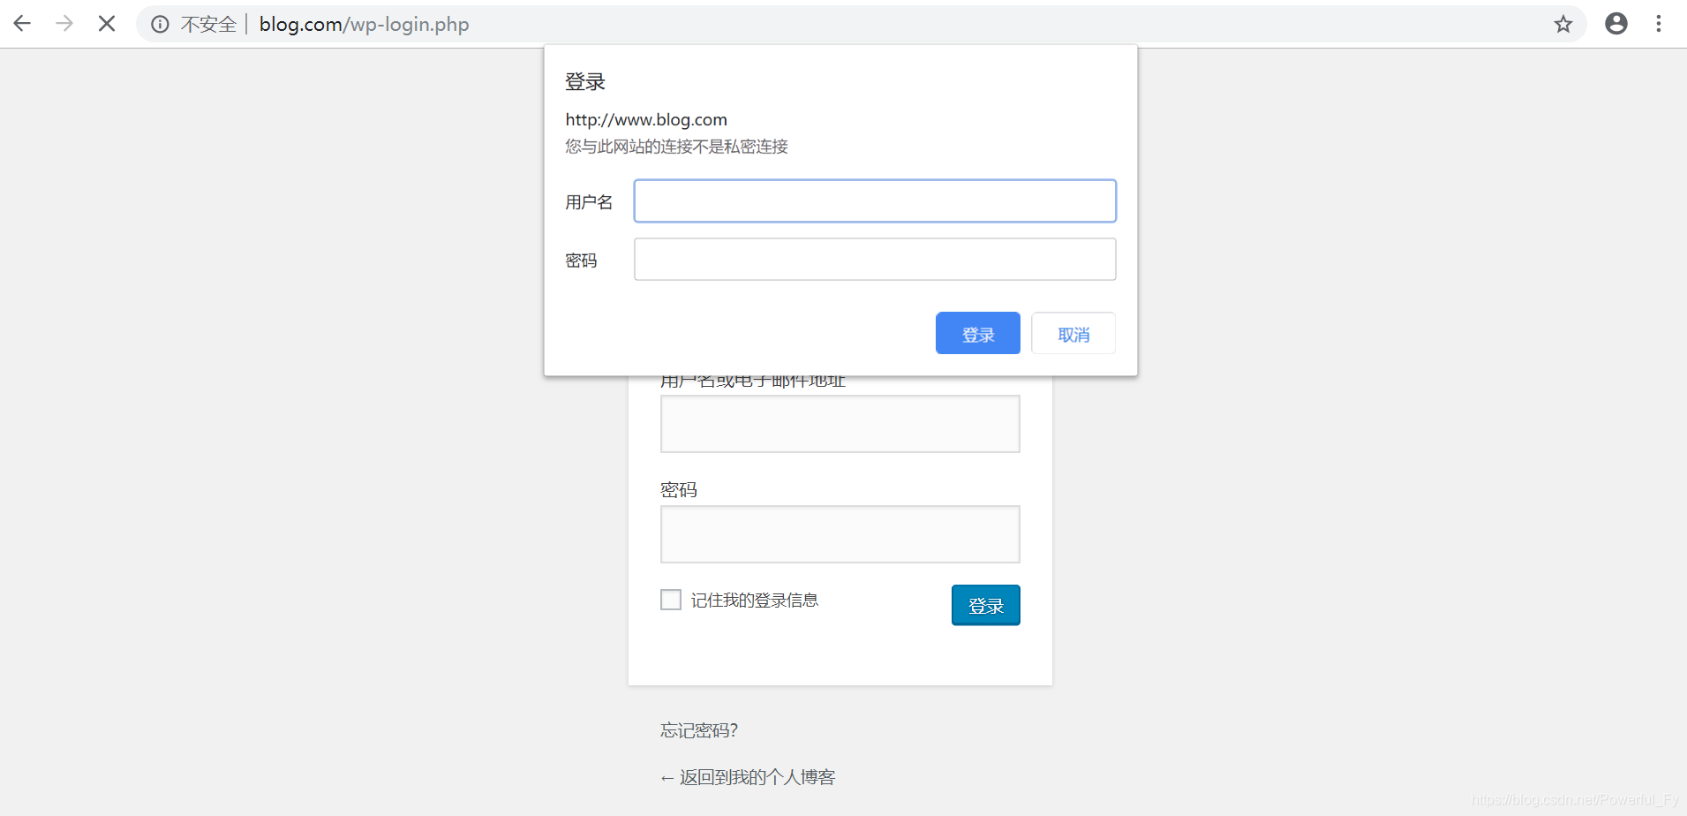Open the 忘记密码? link
This screenshot has width=1687, height=816.
(698, 729)
